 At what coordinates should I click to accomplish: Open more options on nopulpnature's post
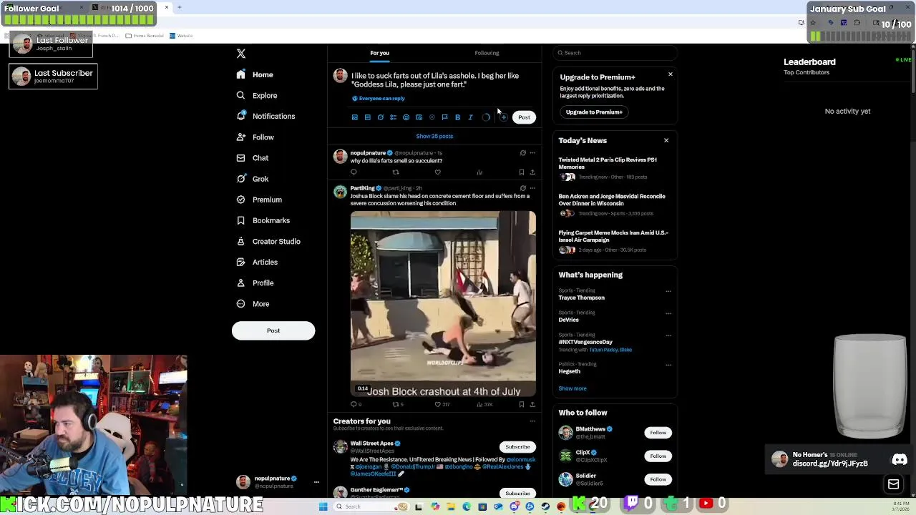[x=532, y=153]
